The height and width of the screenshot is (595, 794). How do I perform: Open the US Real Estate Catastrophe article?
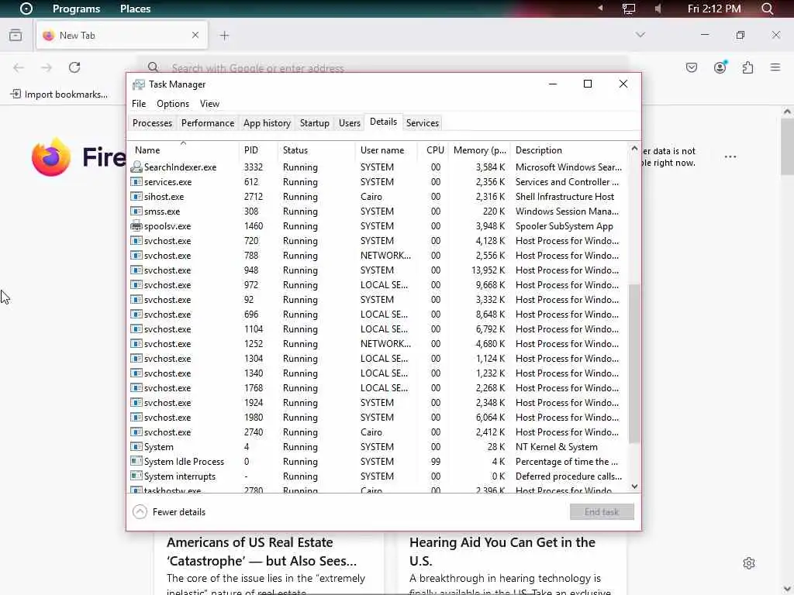pos(262,552)
